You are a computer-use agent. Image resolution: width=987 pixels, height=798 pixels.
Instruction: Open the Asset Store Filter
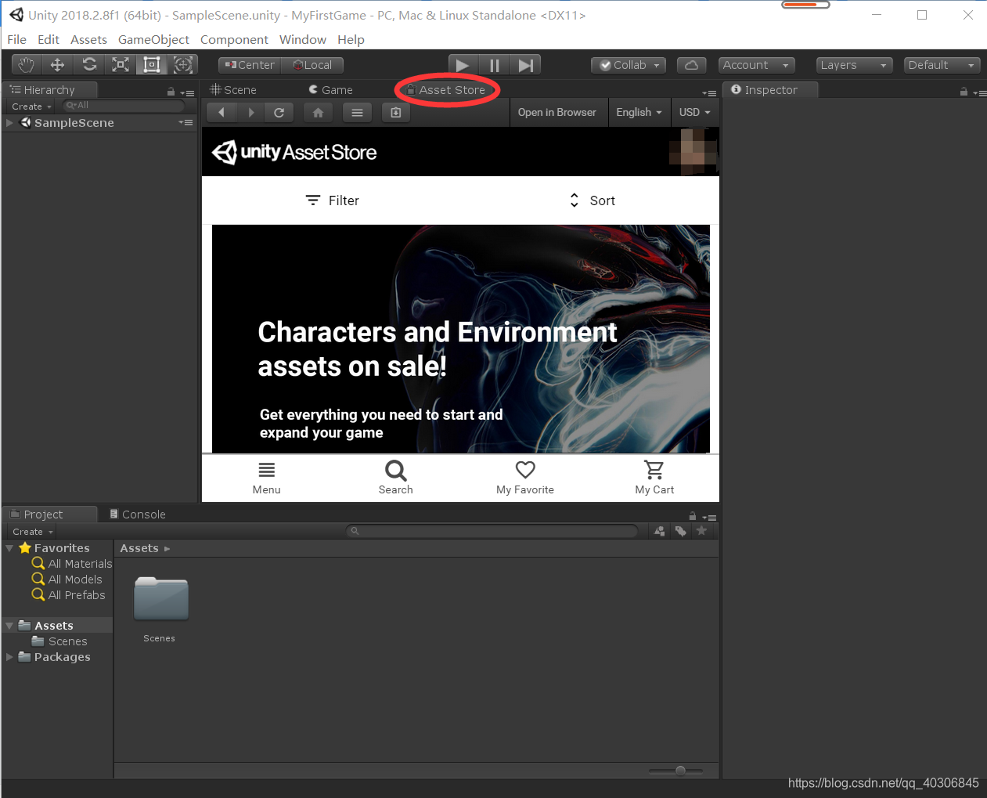click(x=333, y=200)
